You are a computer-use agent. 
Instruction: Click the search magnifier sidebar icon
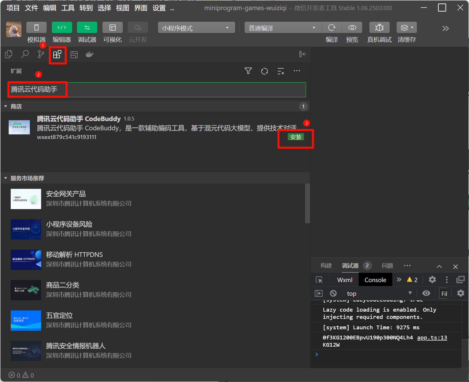25,54
